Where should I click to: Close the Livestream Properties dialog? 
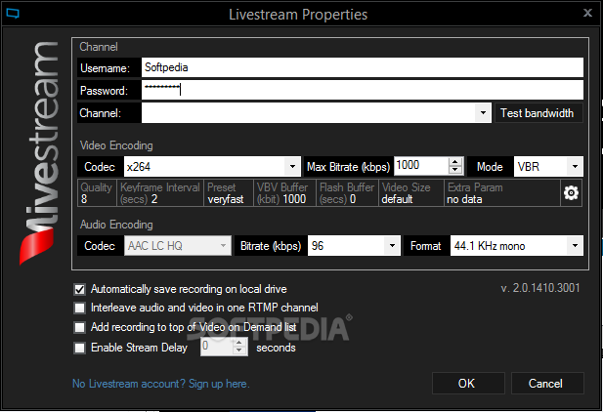[587, 13]
